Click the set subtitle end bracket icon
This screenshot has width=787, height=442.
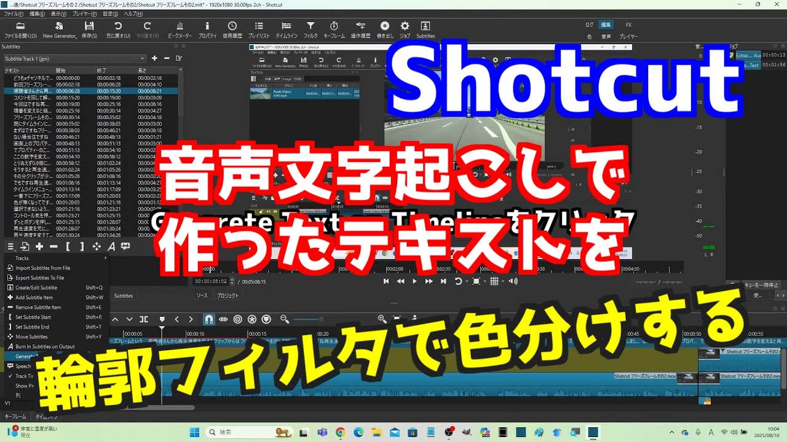(x=82, y=246)
